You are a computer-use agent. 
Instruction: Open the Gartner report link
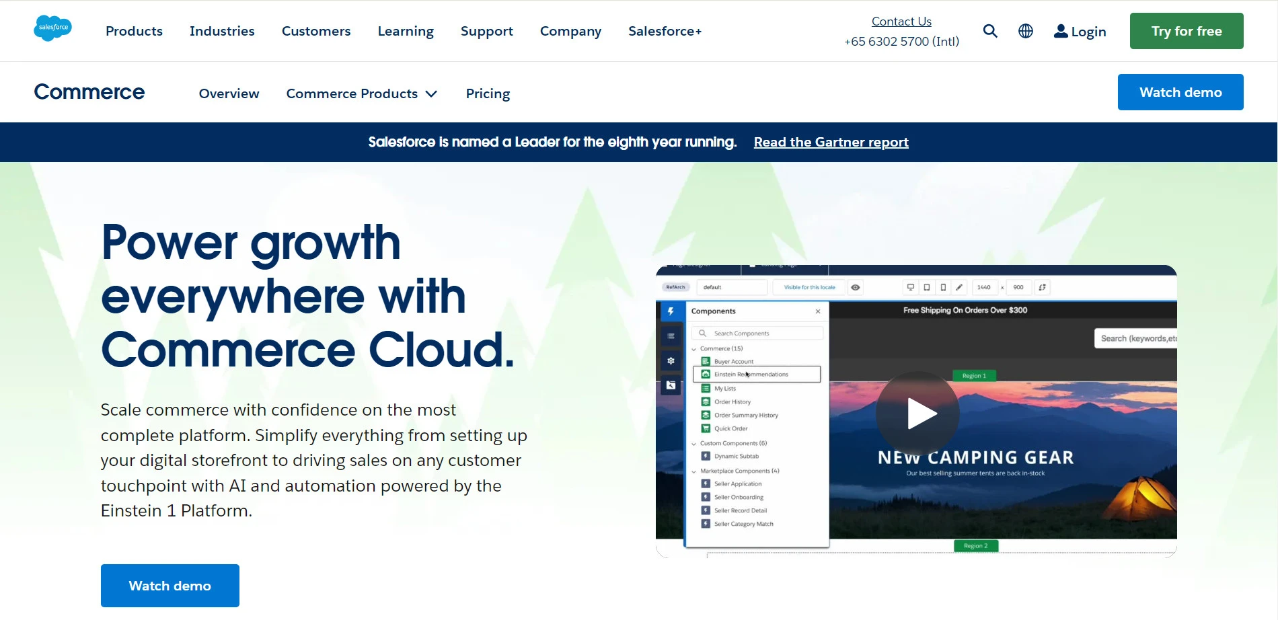click(x=831, y=142)
